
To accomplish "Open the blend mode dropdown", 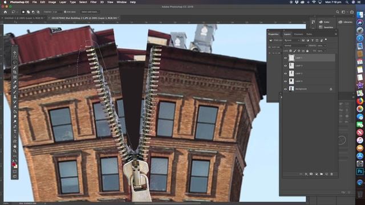I will 295,46.
